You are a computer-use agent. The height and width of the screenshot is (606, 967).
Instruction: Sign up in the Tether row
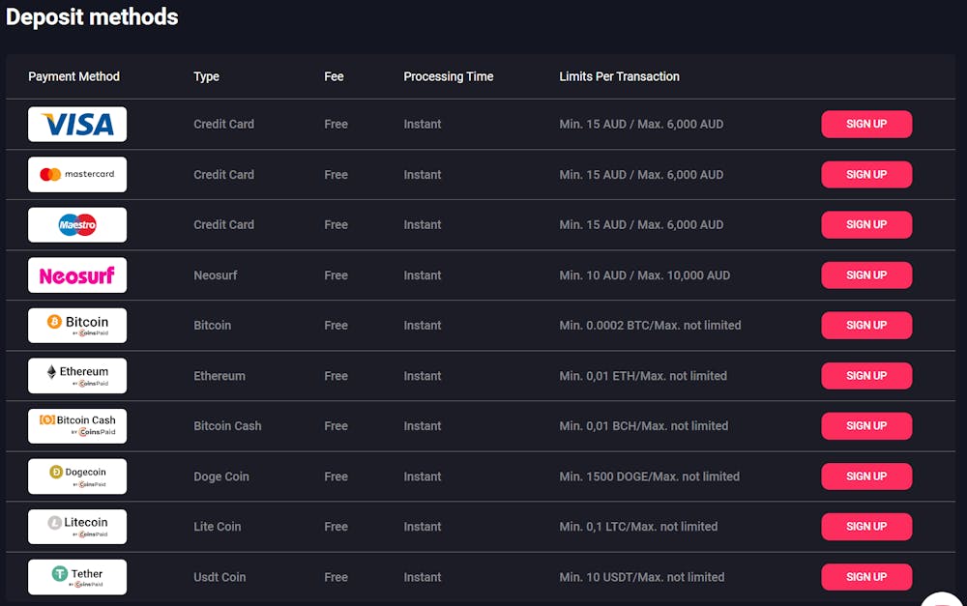pyautogui.click(x=866, y=577)
